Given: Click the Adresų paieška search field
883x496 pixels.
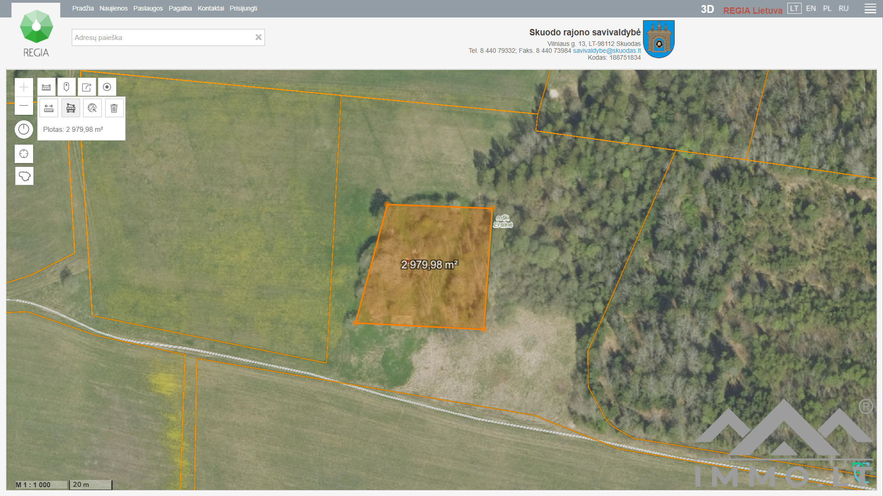Looking at the screenshot, I should click(x=163, y=38).
